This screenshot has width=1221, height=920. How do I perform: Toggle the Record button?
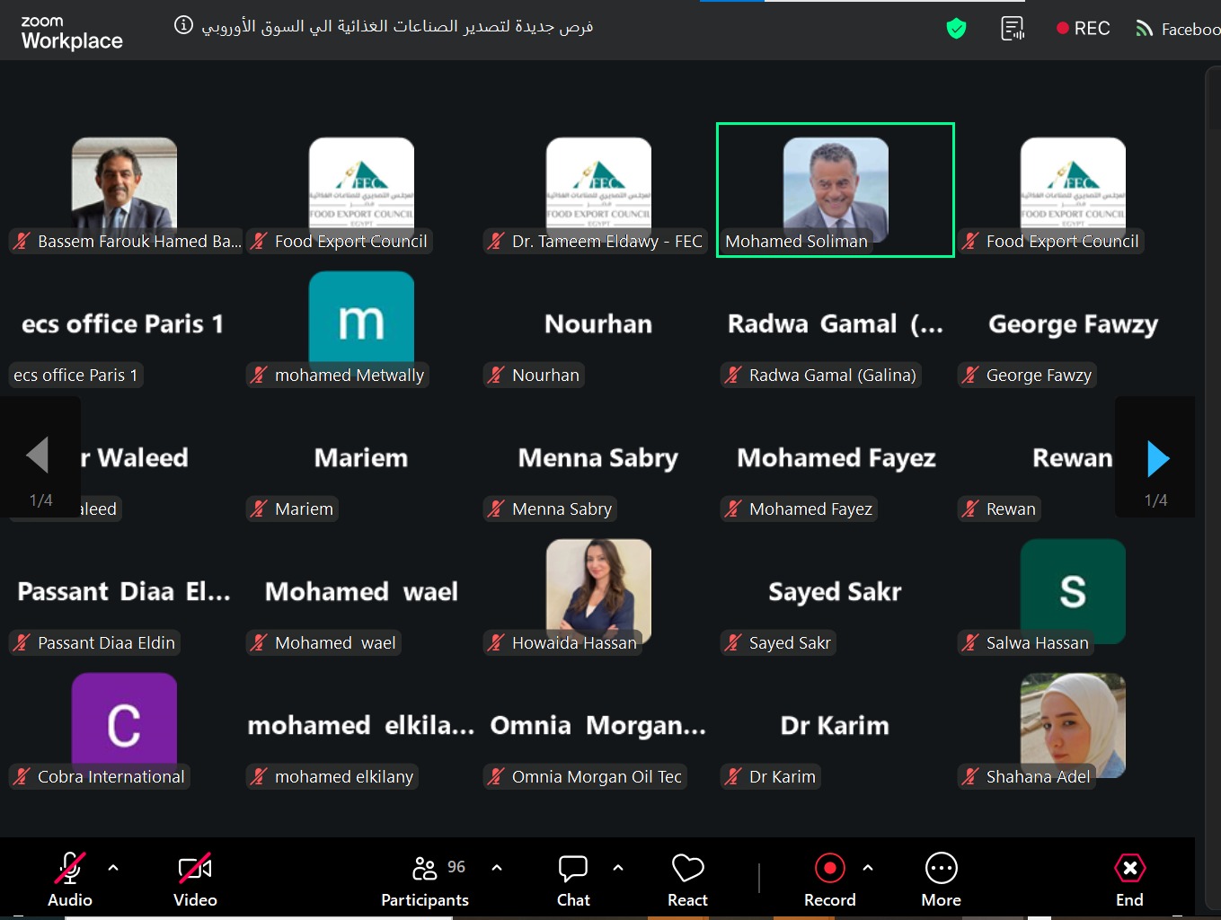coord(830,879)
